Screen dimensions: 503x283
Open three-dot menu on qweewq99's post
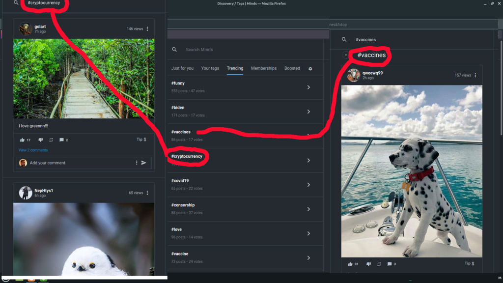tap(475, 75)
